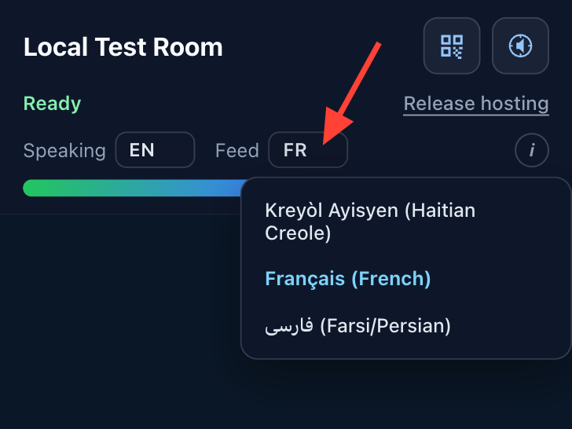Image resolution: width=572 pixels, height=429 pixels.
Task: Select the Local Test Room title
Action: pos(123,47)
